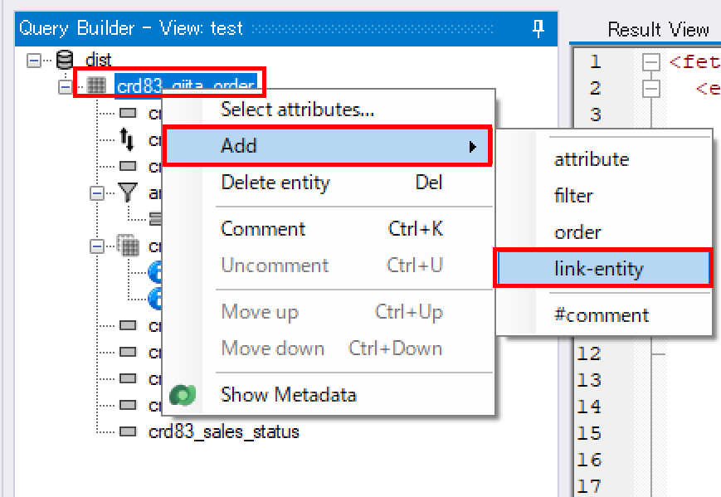This screenshot has height=497, width=721.
Task: Open the Add submenu in the context menu
Action: (x=240, y=144)
